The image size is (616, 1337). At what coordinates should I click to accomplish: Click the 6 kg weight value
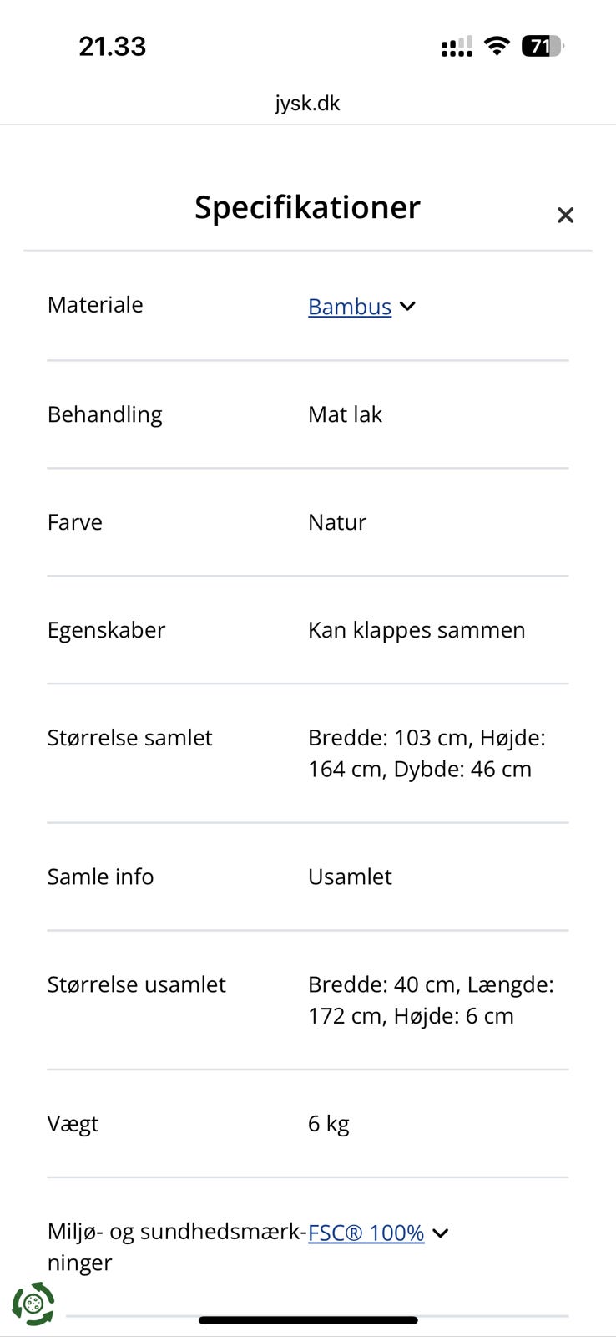pos(328,1124)
